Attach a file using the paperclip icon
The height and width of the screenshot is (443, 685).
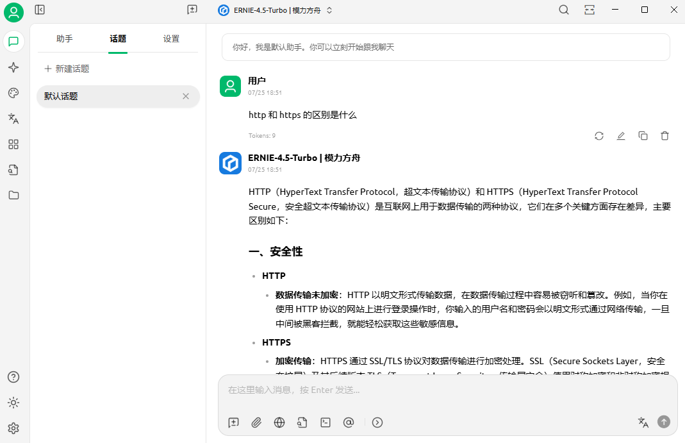[x=256, y=422]
